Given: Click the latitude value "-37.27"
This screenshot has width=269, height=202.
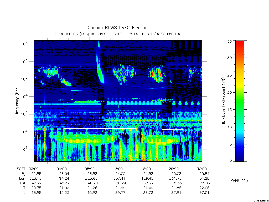Looking at the screenshot, I should [147, 183].
